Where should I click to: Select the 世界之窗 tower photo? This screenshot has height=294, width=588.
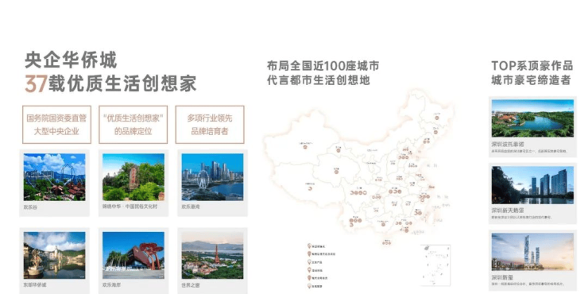[213, 255]
